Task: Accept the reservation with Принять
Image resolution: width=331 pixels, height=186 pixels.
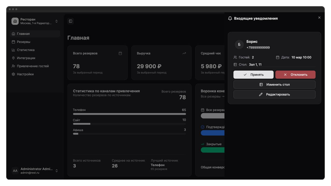Action: [253, 75]
